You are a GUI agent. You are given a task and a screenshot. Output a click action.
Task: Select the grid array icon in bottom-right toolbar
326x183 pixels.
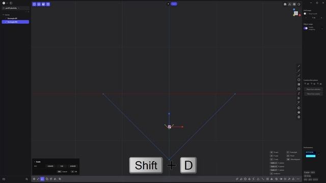coord(267,179)
